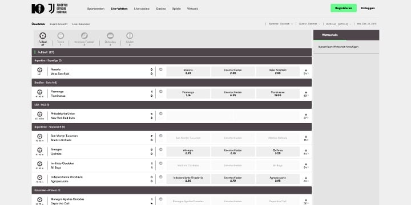Click the Einloggen link

coord(368,8)
